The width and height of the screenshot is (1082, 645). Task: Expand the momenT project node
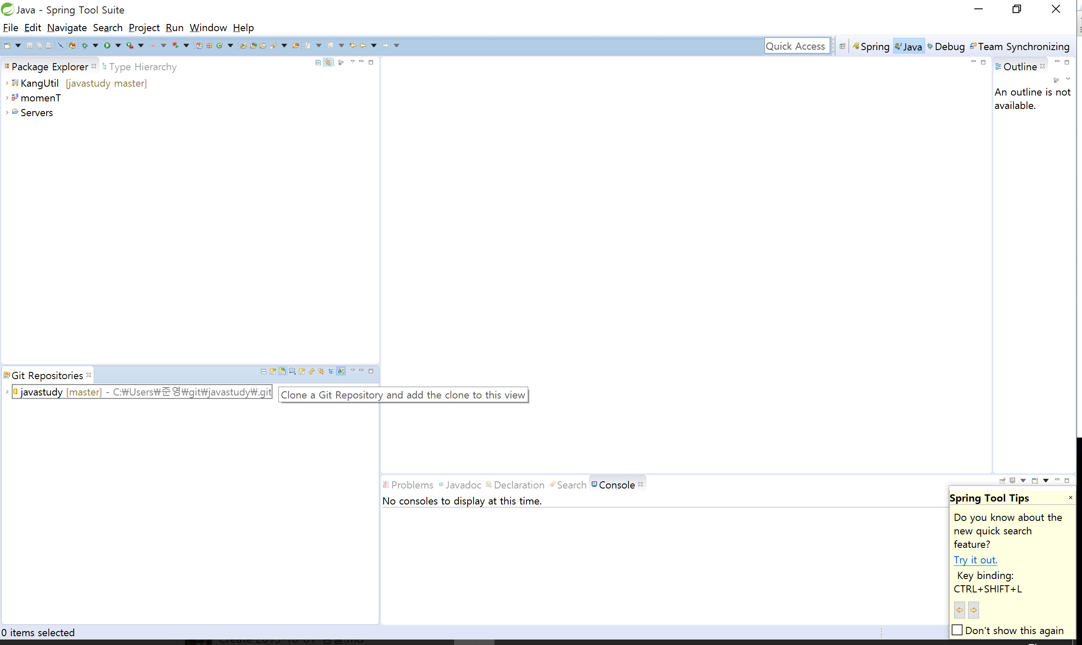[x=7, y=98]
